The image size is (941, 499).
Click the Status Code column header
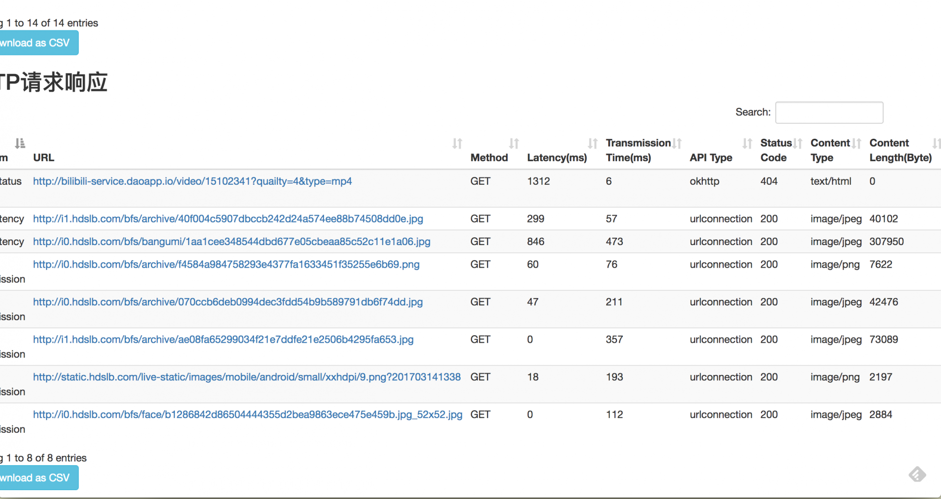tap(776, 150)
